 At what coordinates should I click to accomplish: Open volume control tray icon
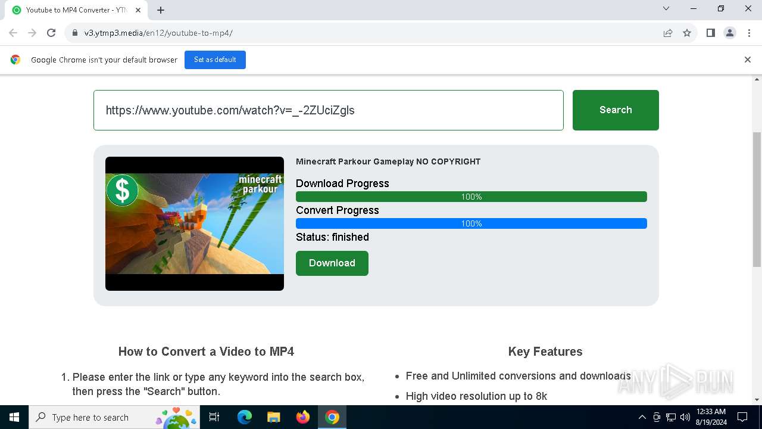(685, 417)
